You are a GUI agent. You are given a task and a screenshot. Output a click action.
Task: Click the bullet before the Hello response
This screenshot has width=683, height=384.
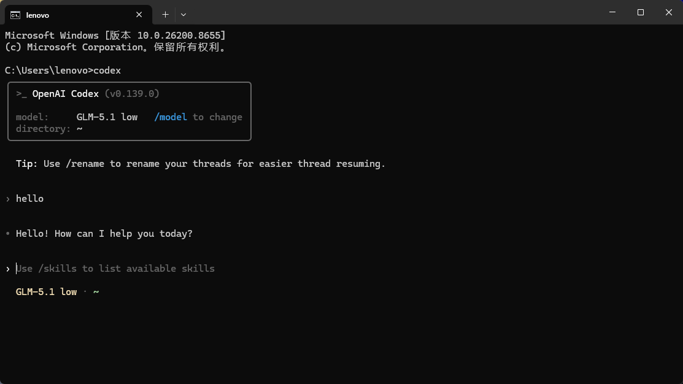(8, 234)
